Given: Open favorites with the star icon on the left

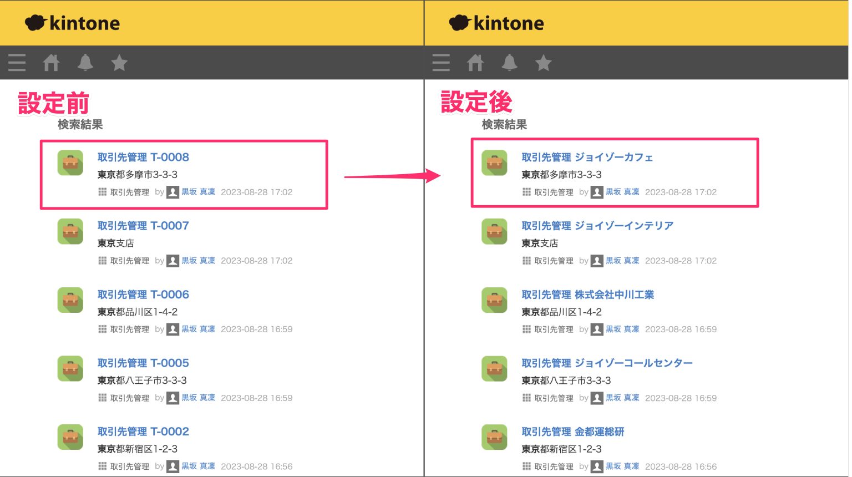Looking at the screenshot, I should tap(119, 62).
